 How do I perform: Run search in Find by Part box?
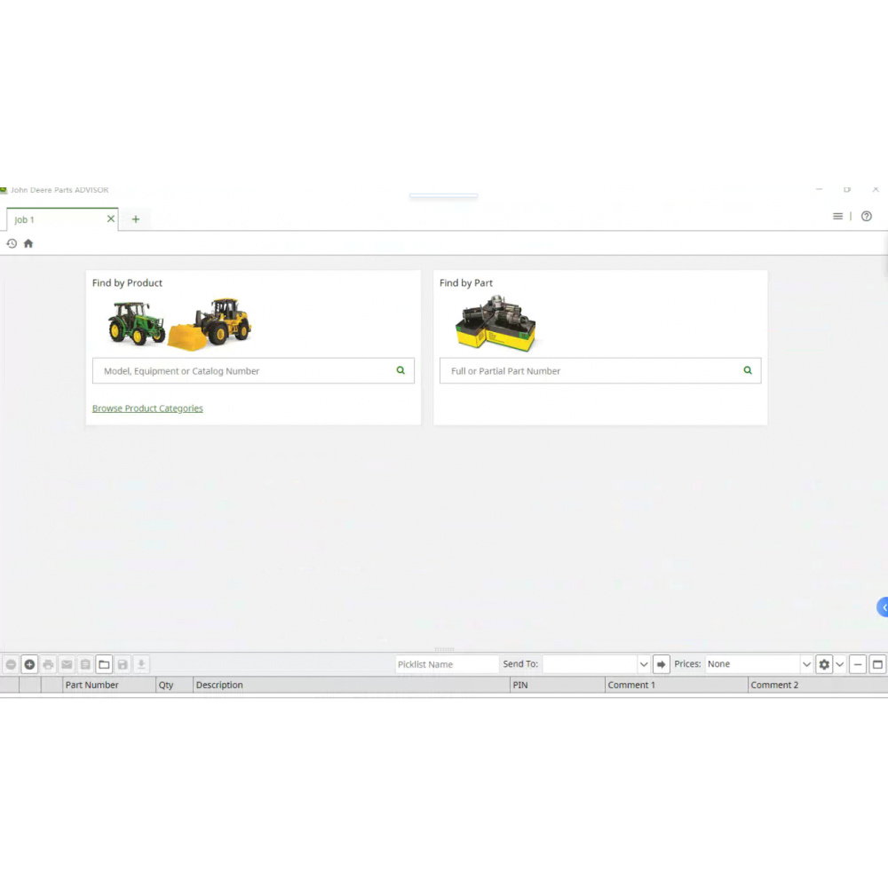tap(748, 370)
